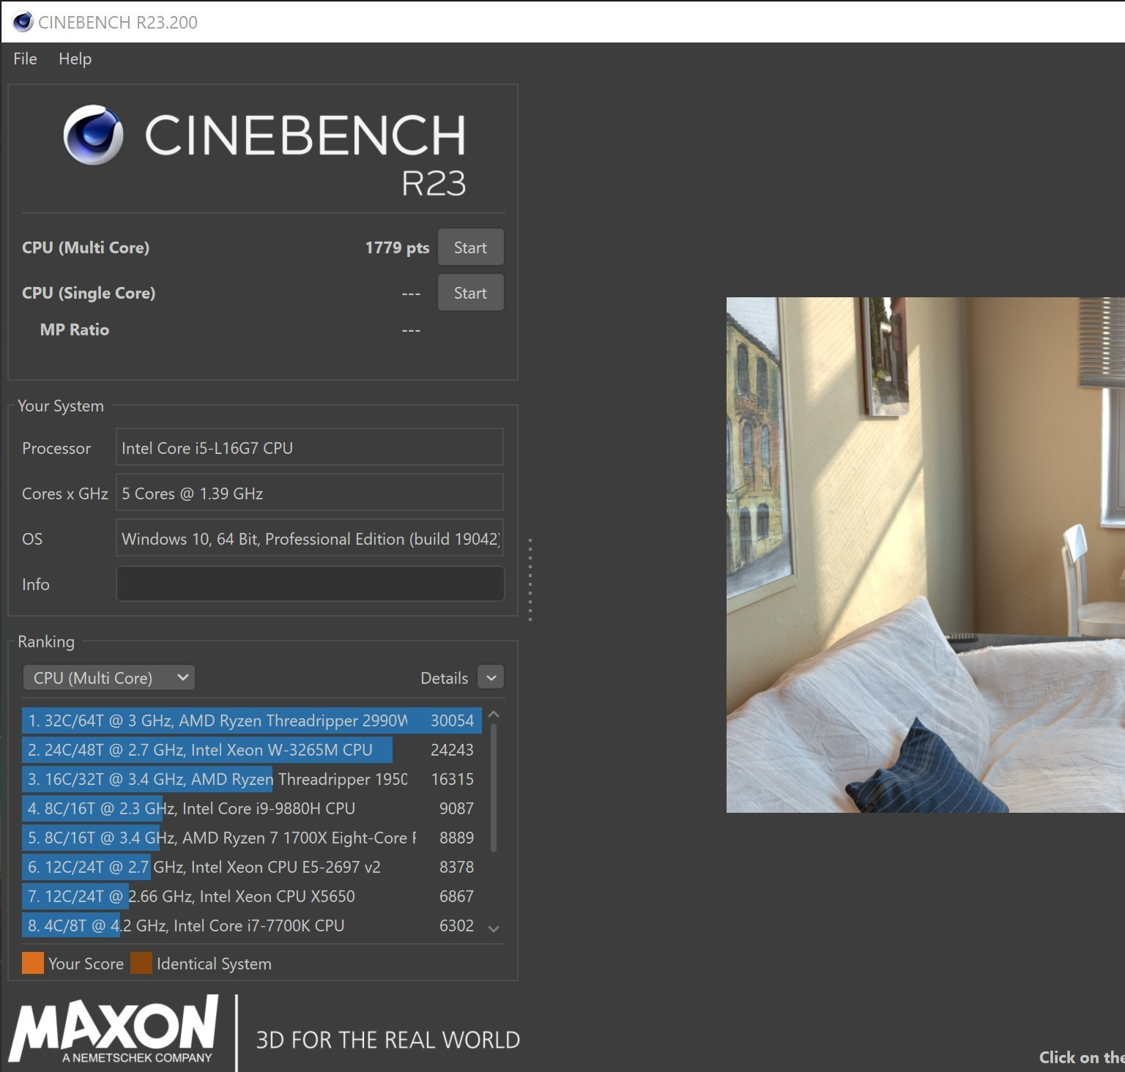Click the 3D FOR THE REAL WORLD tagline

point(388,1040)
